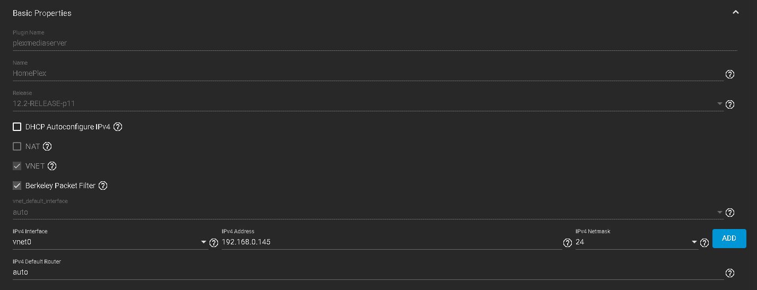This screenshot has width=757, height=290.
Task: Click into the IPv4 Address field
Action: tap(391, 242)
